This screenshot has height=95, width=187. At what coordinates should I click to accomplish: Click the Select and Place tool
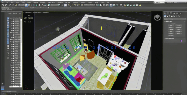49,5
